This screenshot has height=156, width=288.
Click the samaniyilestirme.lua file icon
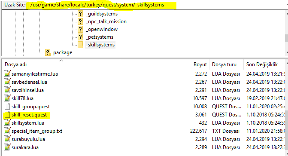coord(7,73)
